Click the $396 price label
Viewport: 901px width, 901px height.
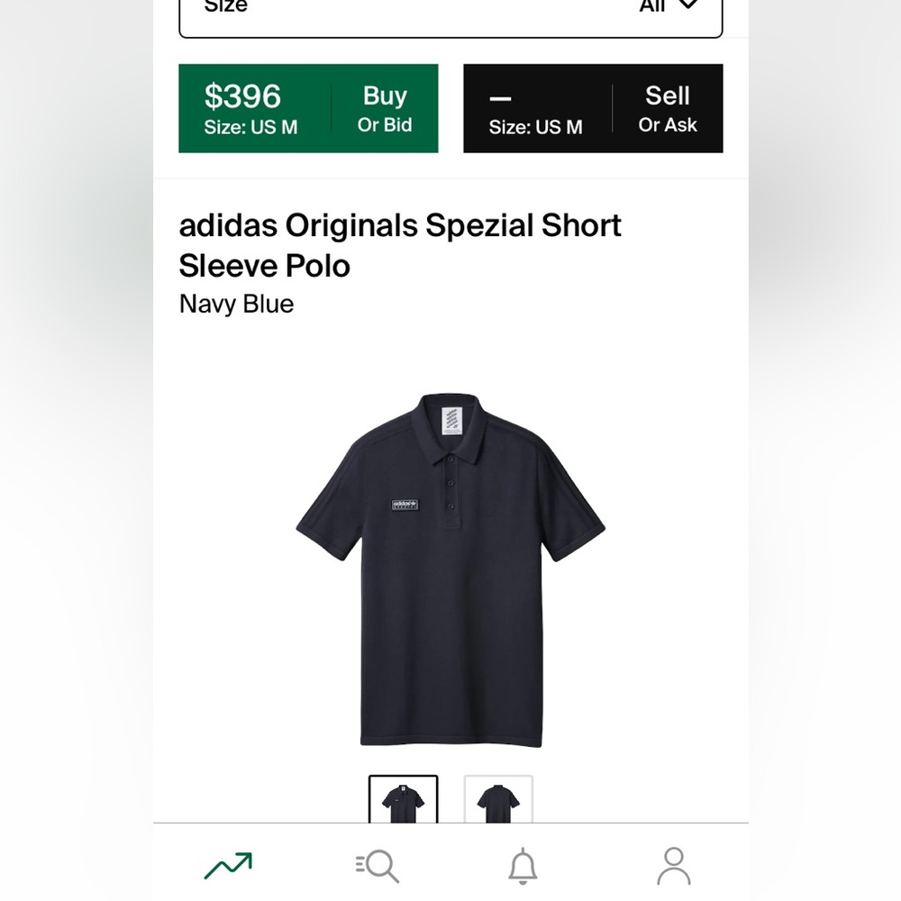(x=242, y=96)
